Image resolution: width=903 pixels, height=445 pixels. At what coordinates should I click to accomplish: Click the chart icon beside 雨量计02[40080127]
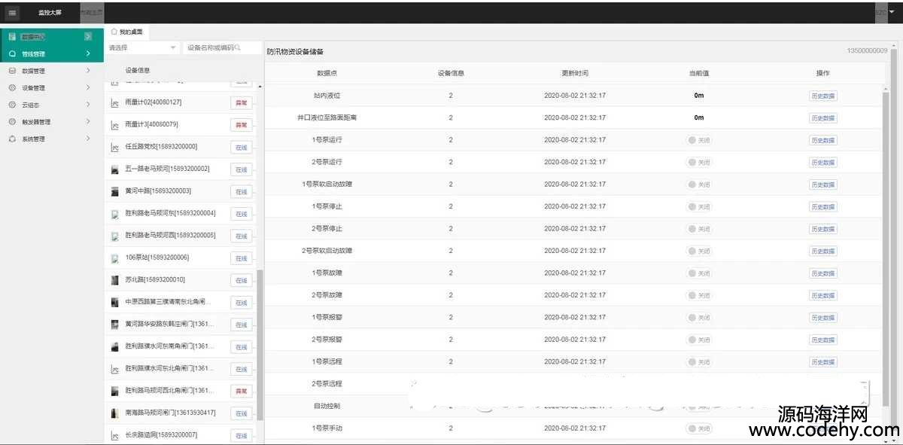click(x=114, y=102)
